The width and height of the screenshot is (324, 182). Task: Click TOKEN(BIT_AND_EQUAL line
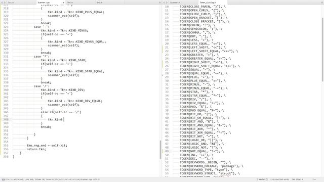[x=205, y=125]
